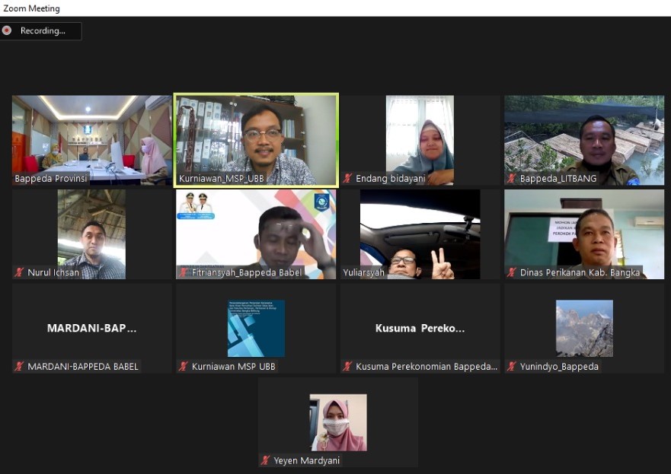Click muted mic icon beside Yeyen Mardyani

266,460
